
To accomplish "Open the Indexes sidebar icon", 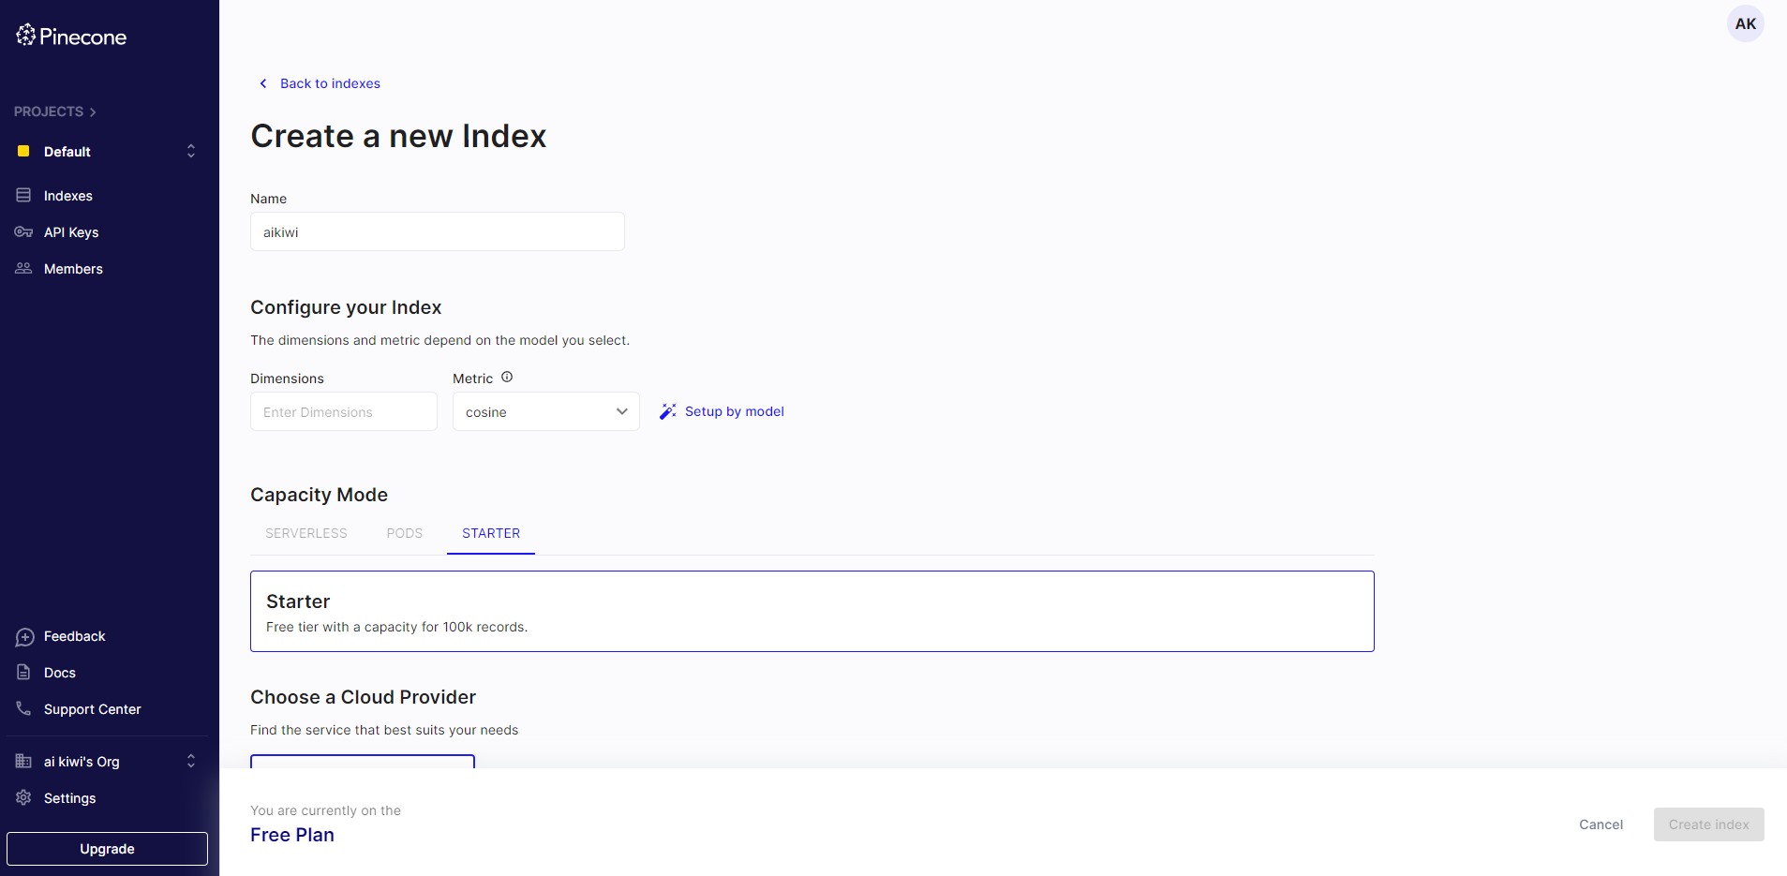I will [x=23, y=195].
